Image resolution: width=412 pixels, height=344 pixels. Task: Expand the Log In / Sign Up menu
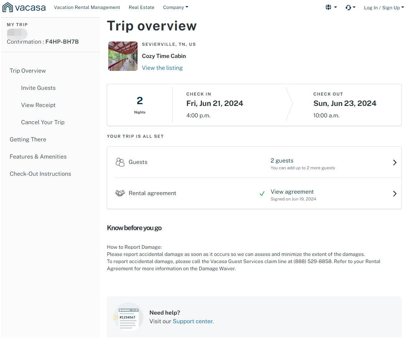[384, 8]
